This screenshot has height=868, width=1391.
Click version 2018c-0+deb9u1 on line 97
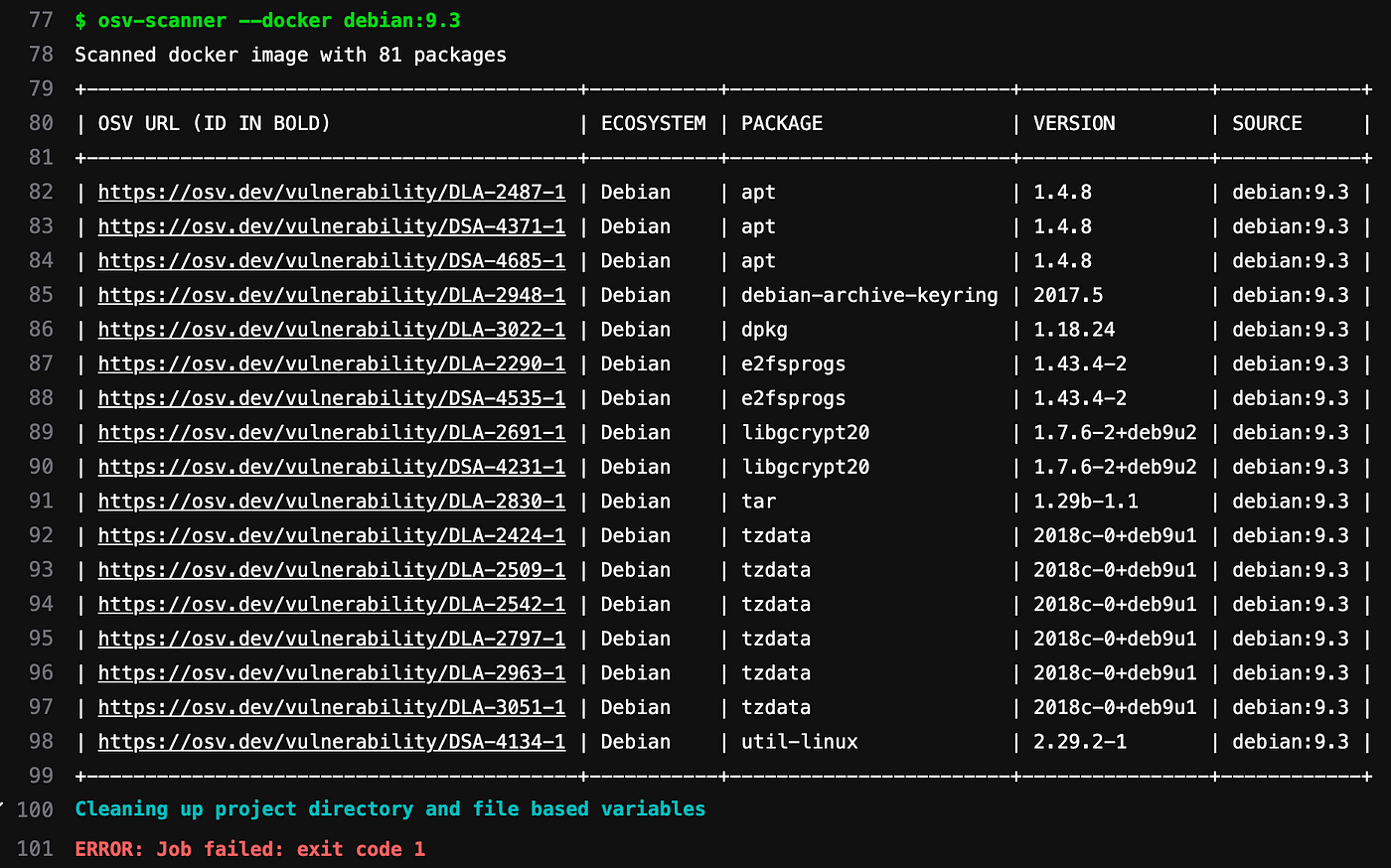[1115, 707]
